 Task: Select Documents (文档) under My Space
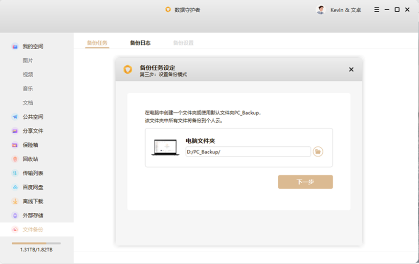(x=28, y=103)
